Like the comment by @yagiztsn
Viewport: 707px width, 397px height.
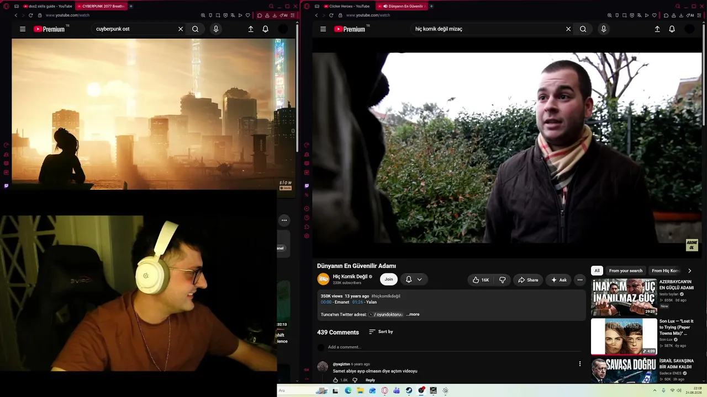[335, 380]
